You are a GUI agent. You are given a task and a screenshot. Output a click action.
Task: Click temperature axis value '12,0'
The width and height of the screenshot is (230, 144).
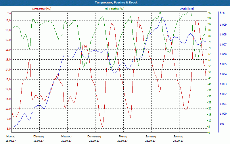click(8, 89)
